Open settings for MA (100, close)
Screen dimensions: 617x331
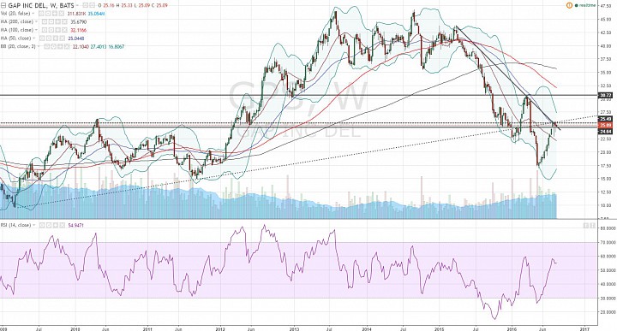[51, 30]
